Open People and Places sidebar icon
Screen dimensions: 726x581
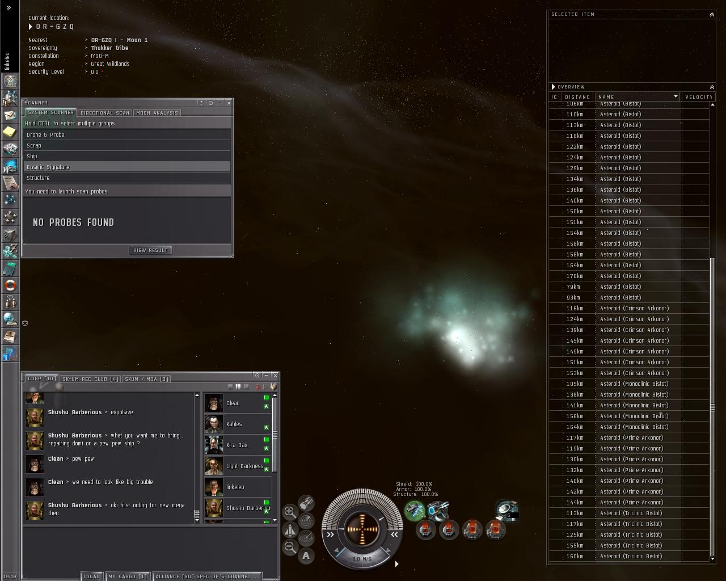point(10,98)
